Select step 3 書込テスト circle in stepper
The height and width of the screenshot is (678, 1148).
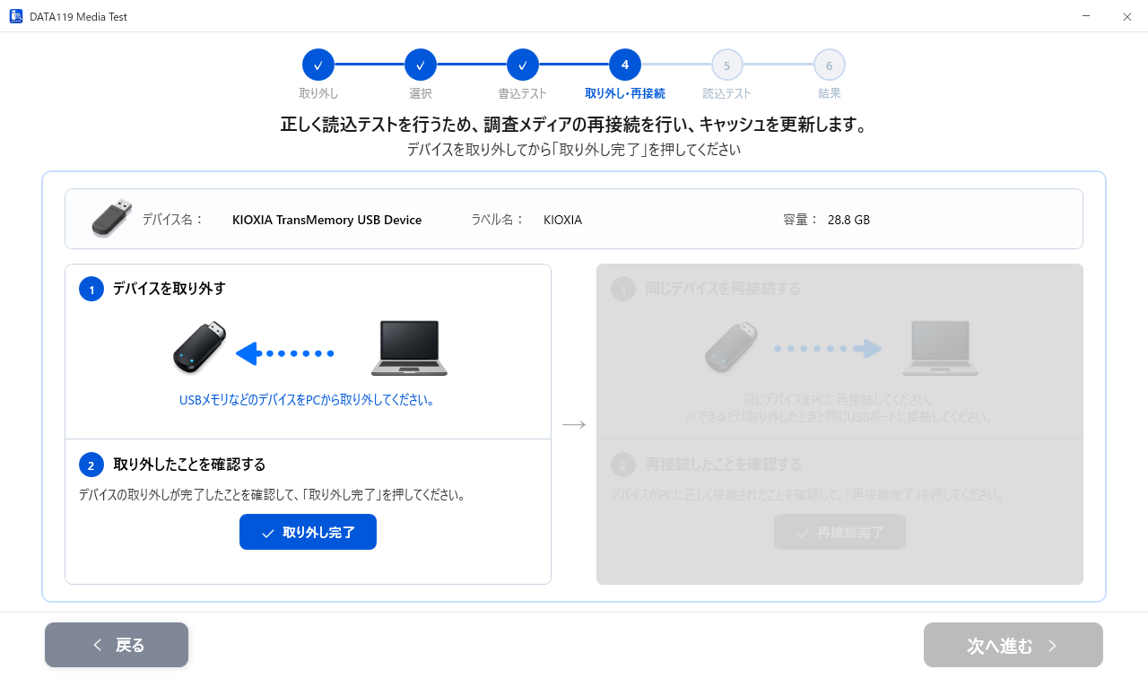(x=523, y=65)
